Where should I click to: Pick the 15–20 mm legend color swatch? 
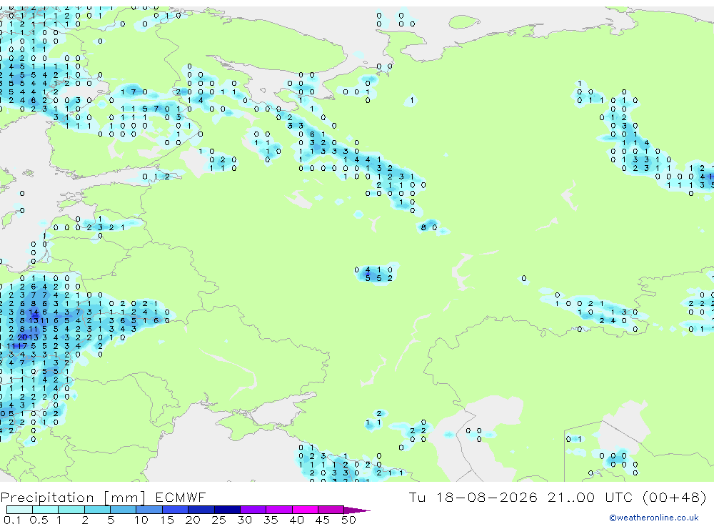pos(176,510)
